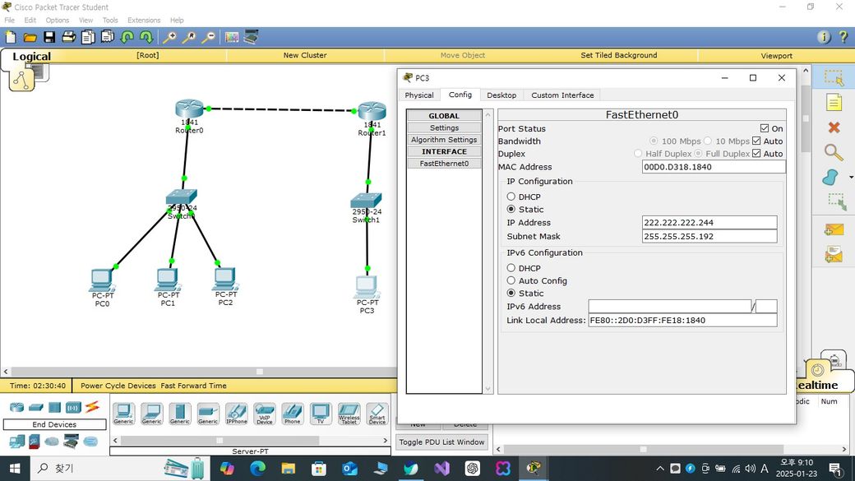
Task: Expand the Draw Polygon tool dropdown arrow
Action: click(851, 178)
